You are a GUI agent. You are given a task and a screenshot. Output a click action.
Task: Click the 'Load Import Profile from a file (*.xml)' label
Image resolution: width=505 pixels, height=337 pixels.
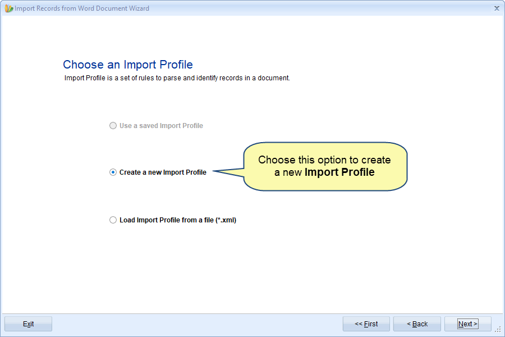pos(178,220)
